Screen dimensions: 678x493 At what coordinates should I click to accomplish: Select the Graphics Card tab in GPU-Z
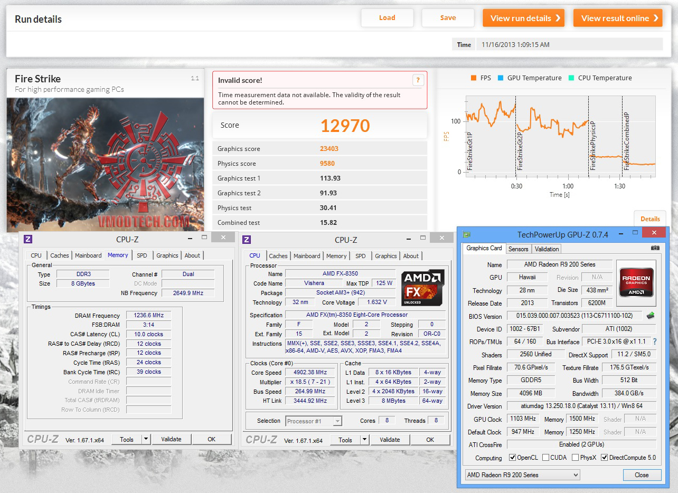(x=484, y=248)
